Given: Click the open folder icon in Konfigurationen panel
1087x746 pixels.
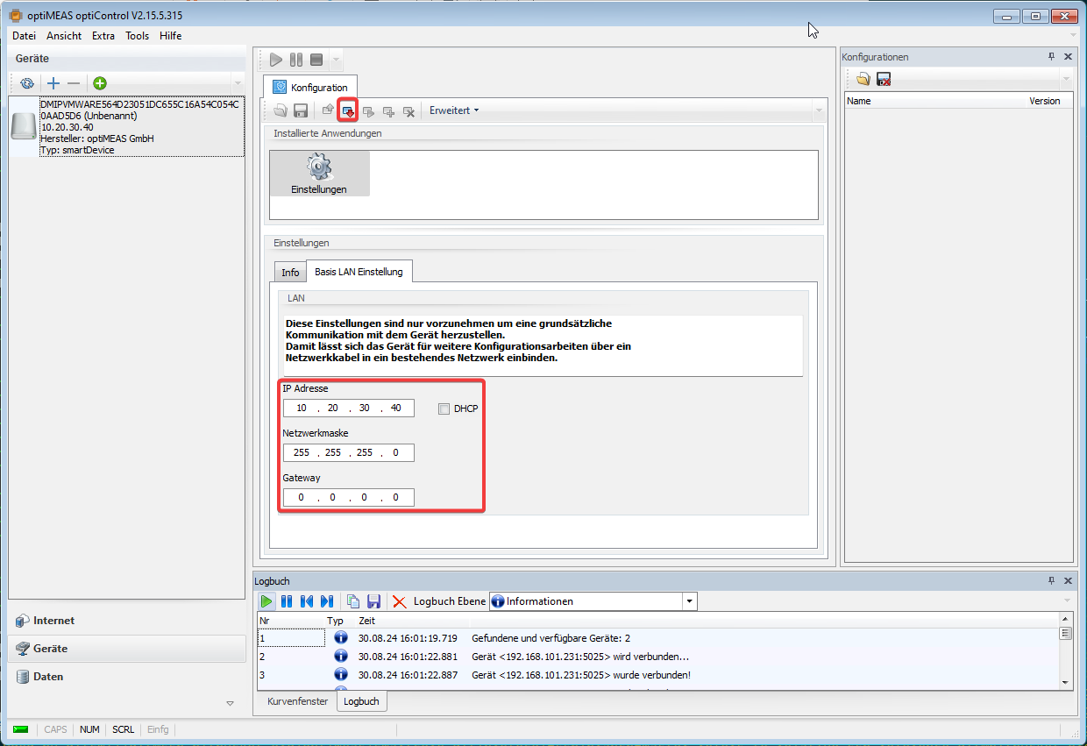Looking at the screenshot, I should click(863, 80).
